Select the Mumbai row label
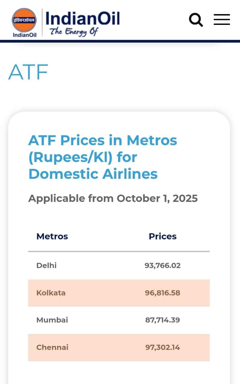The height and width of the screenshot is (384, 240). 52,320
